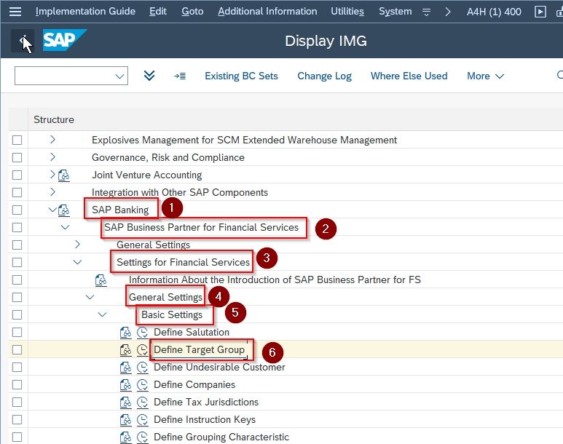The height and width of the screenshot is (444, 563).
Task: Check the Integration with Other SAP Components checkbox
Action: (x=17, y=192)
